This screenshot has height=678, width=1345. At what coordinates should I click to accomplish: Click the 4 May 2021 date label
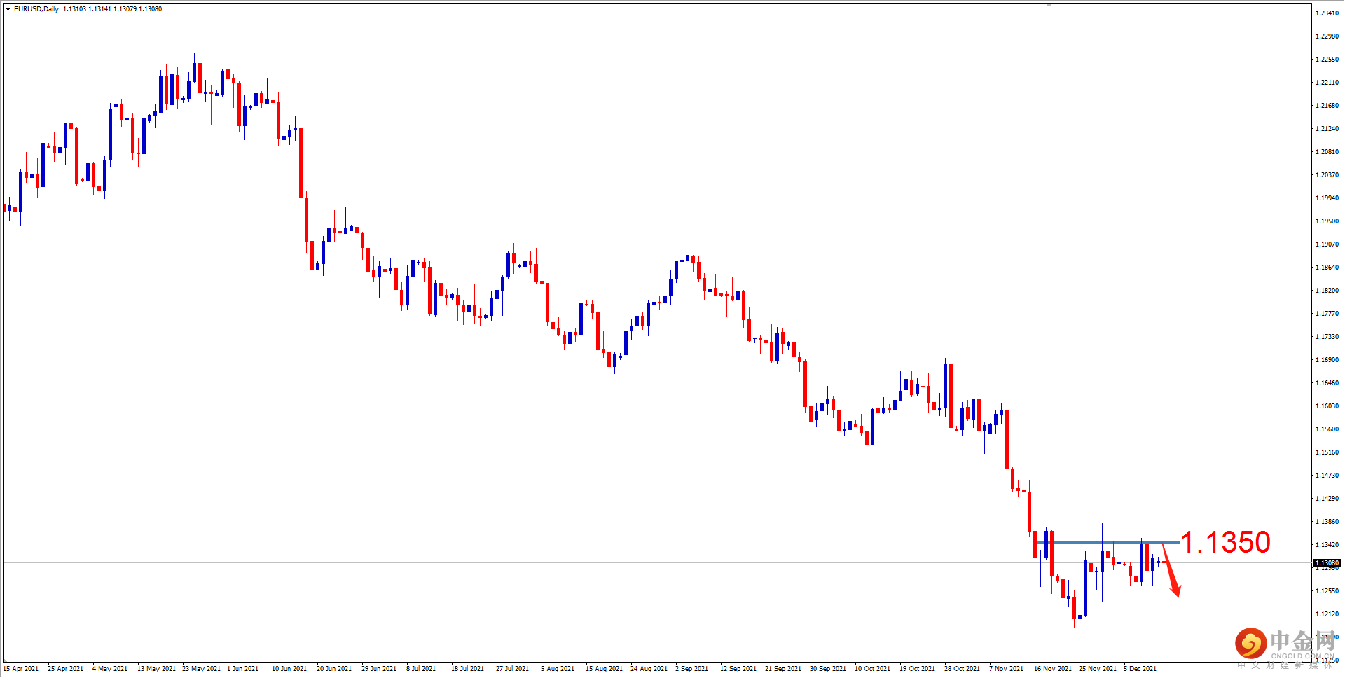point(110,669)
